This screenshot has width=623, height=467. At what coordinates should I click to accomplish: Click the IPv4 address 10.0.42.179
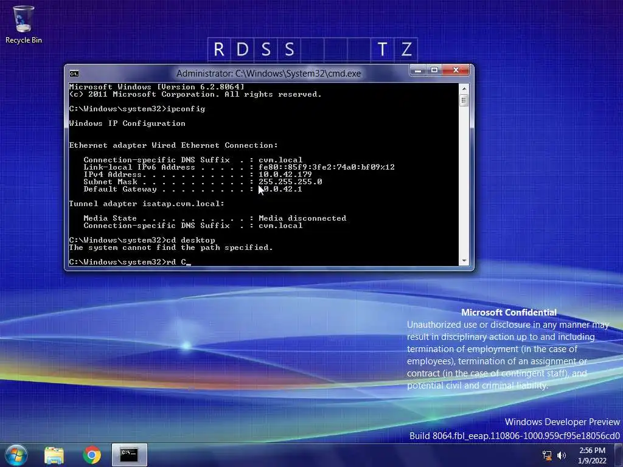tap(285, 175)
